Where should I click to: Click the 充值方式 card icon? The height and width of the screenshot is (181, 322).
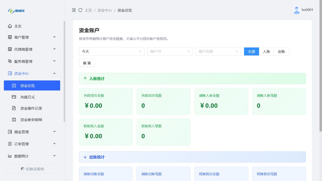pyautogui.click(x=14, y=97)
